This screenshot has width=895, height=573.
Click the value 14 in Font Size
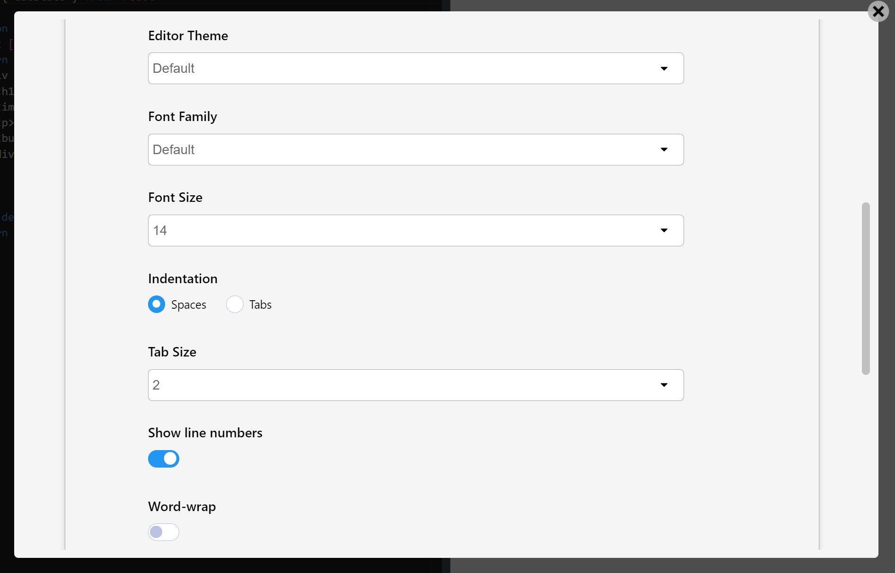(x=160, y=230)
